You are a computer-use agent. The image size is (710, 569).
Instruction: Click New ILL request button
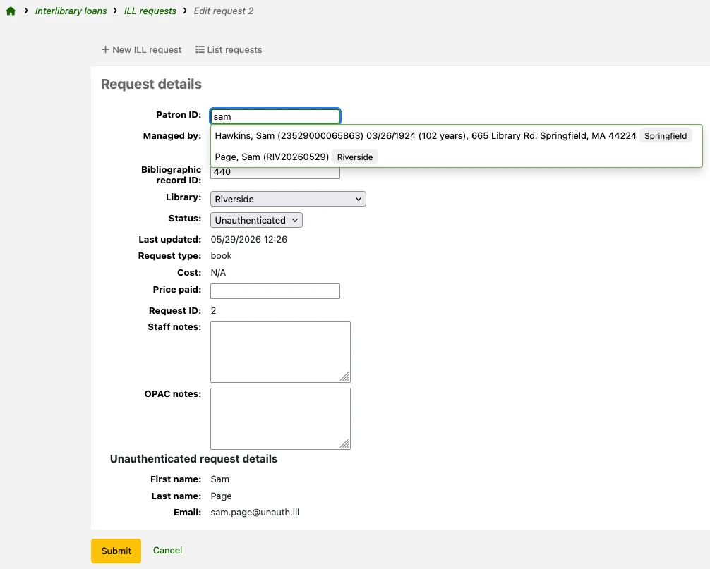(141, 50)
